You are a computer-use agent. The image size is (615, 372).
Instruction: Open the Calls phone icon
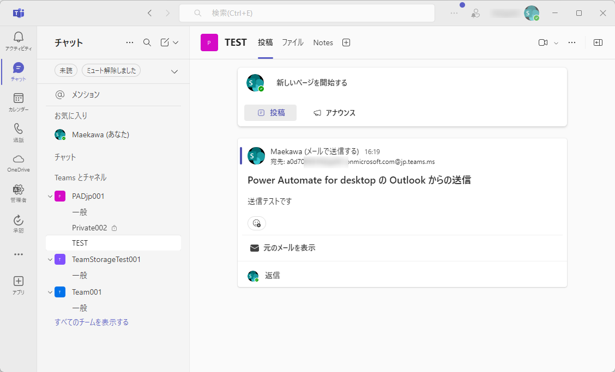[x=19, y=133]
